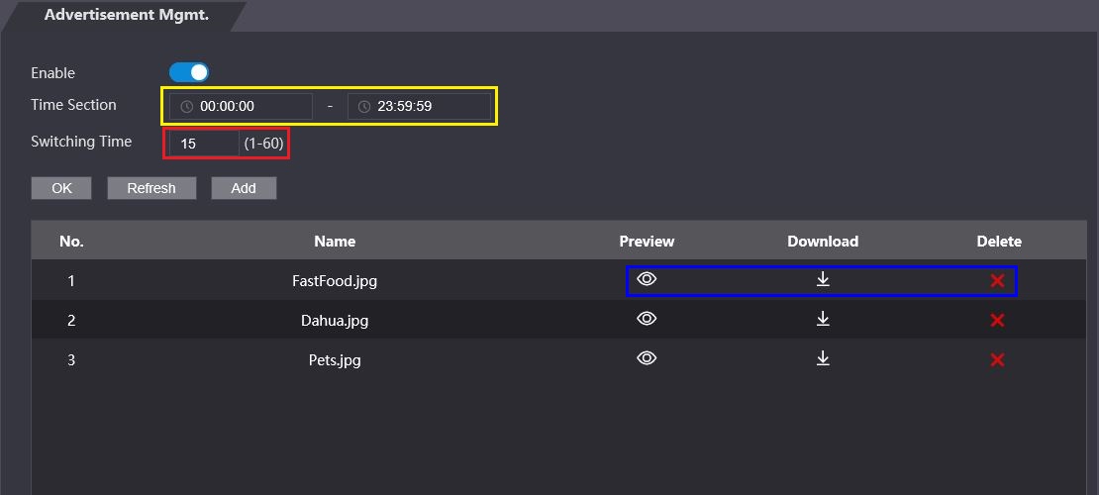Click the Refresh button
Image resolution: width=1099 pixels, height=495 pixels.
click(x=151, y=188)
